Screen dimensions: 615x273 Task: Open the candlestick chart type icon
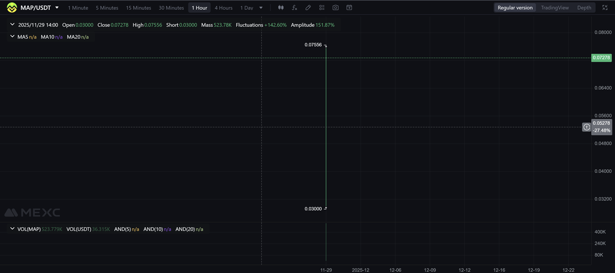point(281,8)
